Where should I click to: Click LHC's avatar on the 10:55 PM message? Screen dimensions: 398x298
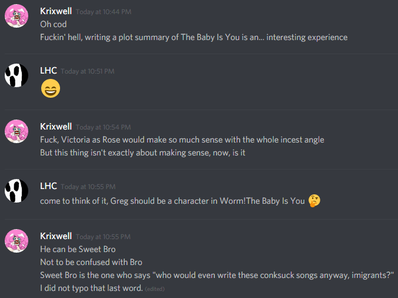coord(16,191)
